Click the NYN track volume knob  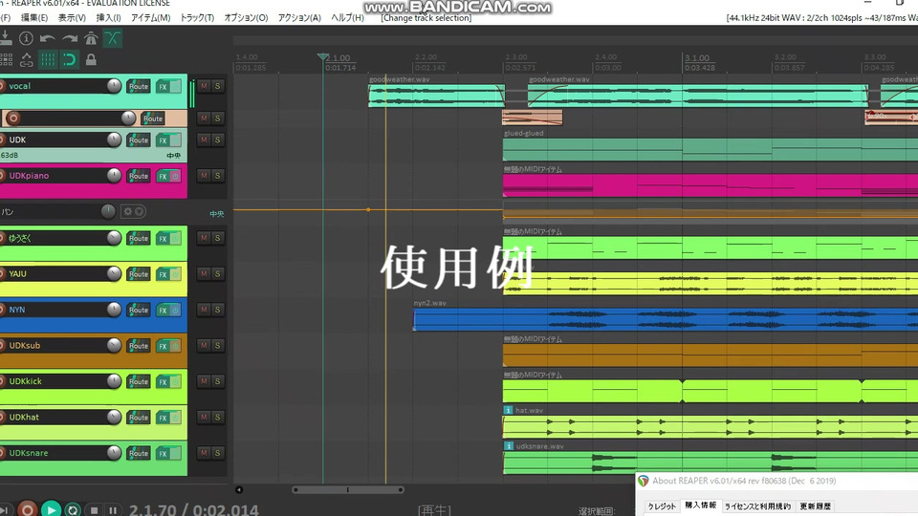pyautogui.click(x=114, y=310)
